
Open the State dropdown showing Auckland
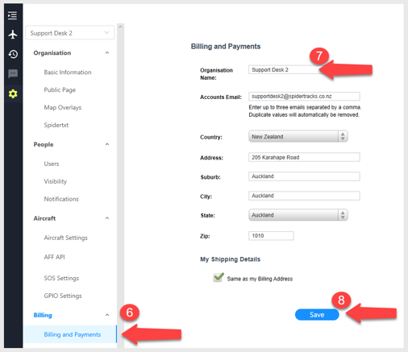tap(298, 215)
